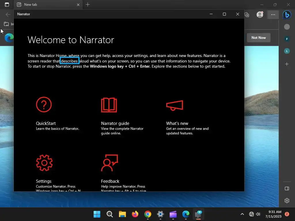Add a sidebar app with plus icon
Image resolution: width=295 pixels, height=221 pixels.
(287, 64)
